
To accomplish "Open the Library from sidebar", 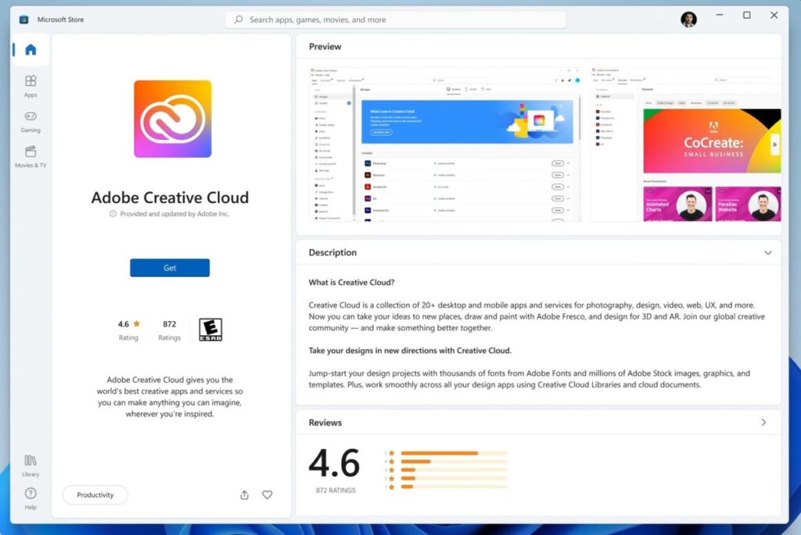I will 31,465.
